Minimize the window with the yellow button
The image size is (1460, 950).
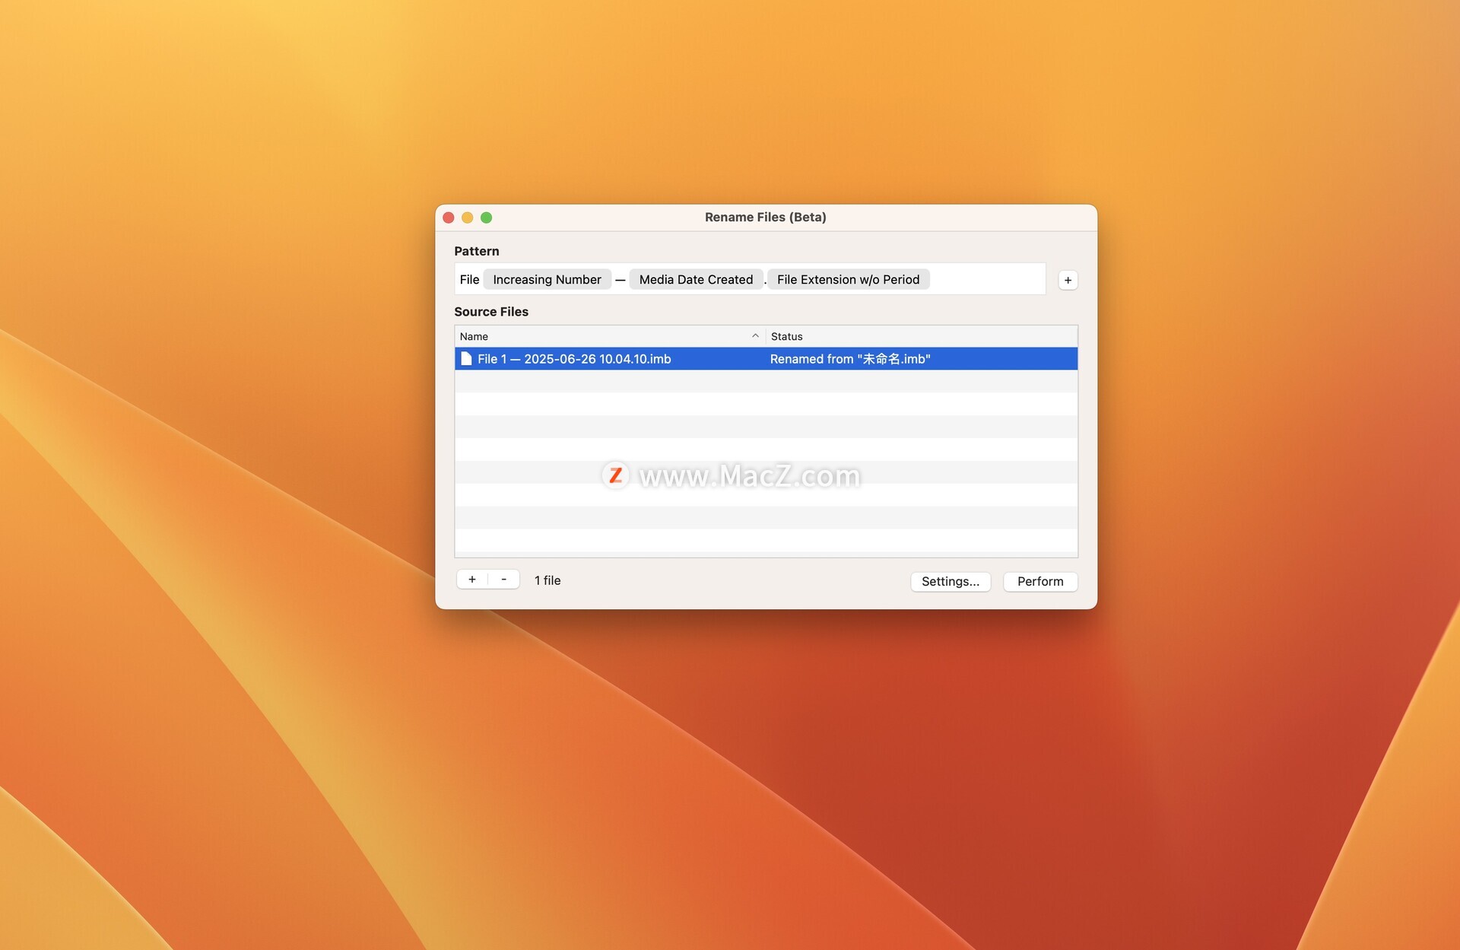coord(468,218)
